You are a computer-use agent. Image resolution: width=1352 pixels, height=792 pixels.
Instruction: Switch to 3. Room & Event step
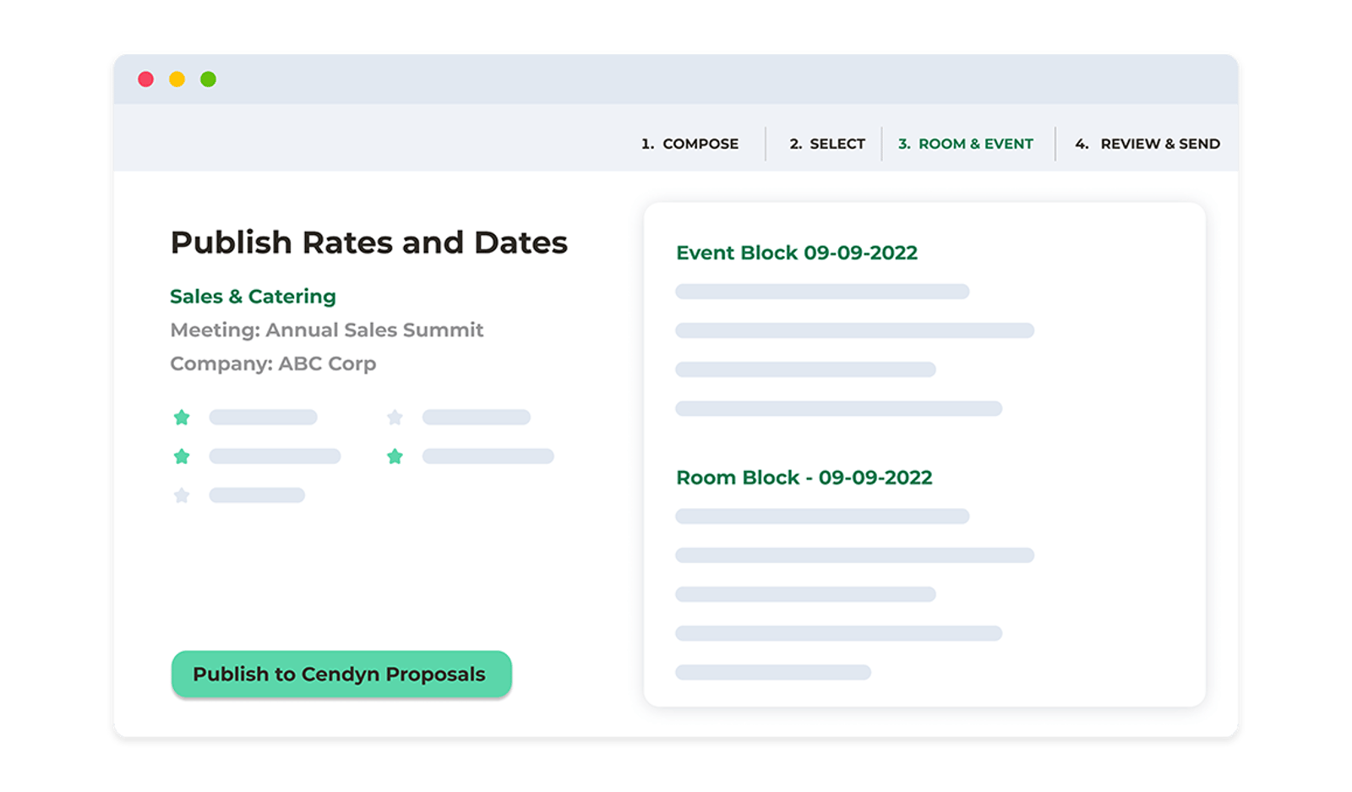[x=966, y=144]
